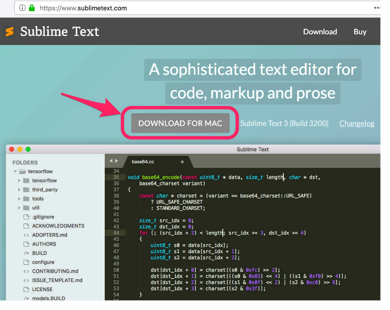
Task: Click the BUILD source file icon
Action: (26, 253)
